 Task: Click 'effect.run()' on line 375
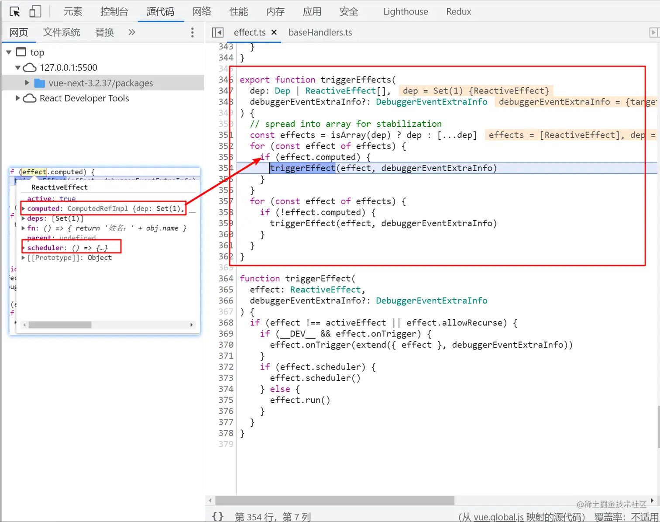click(300, 400)
